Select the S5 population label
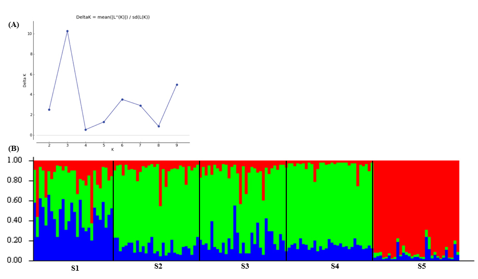Image resolution: width=478 pixels, height=279 pixels. tap(423, 267)
